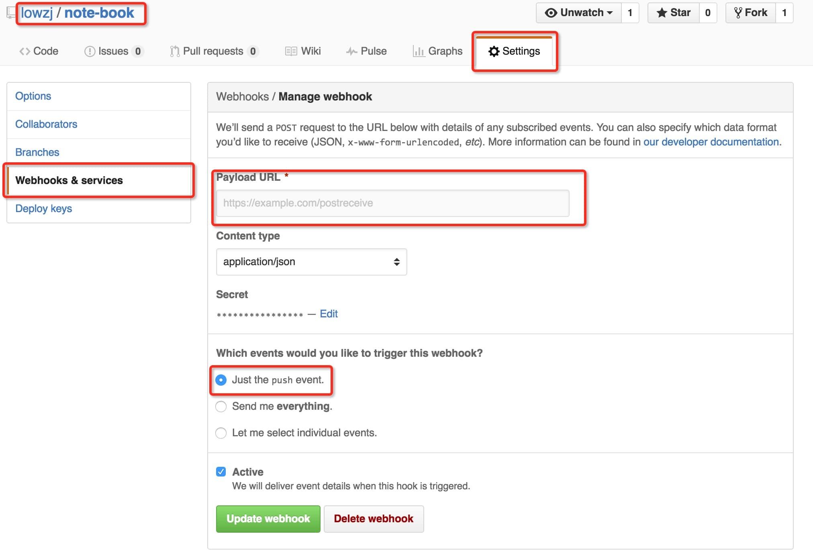The height and width of the screenshot is (556, 813).
Task: Choose "Let me select individual events"
Action: pyautogui.click(x=221, y=433)
